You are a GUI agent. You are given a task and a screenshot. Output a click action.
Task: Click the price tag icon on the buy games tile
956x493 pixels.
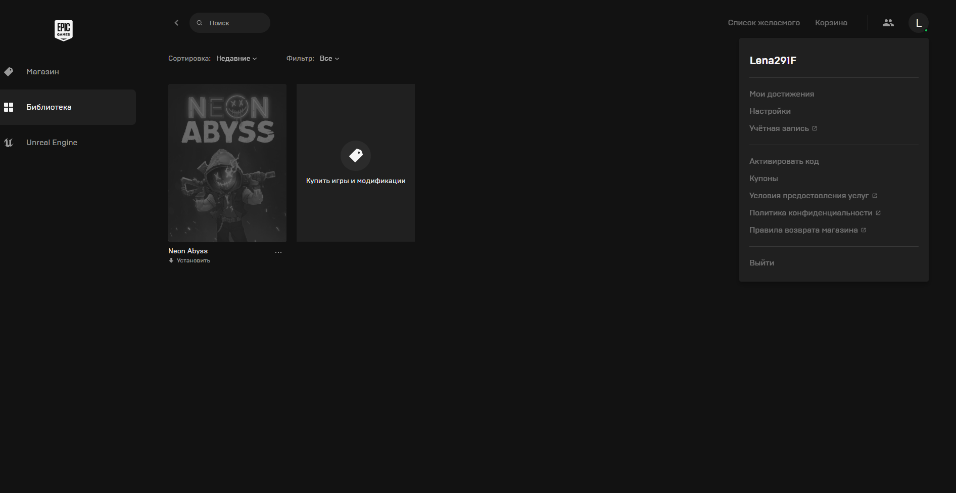pos(356,155)
